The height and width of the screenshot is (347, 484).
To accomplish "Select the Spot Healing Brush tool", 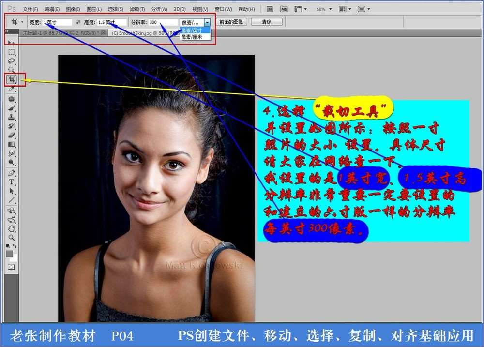I will click(12, 99).
